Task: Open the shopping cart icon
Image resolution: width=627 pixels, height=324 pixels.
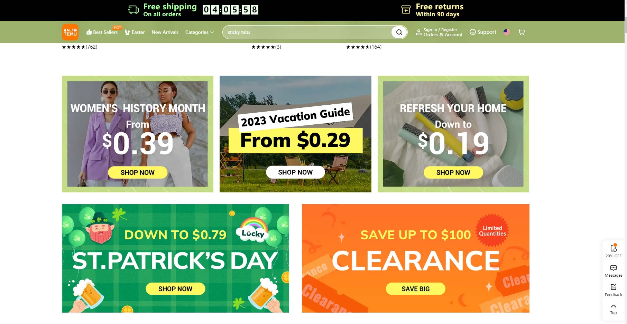Action: [521, 32]
